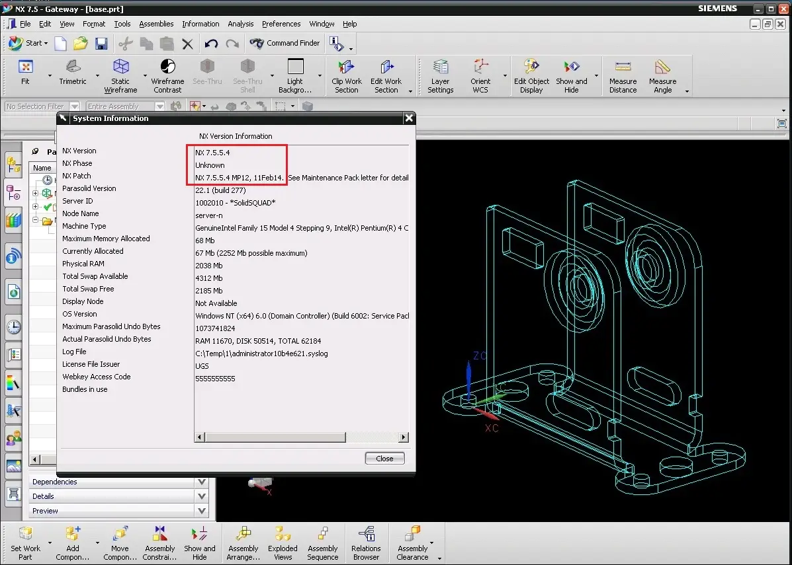Image resolution: width=792 pixels, height=565 pixels.
Task: Click Move Component tool
Action: 120,543
